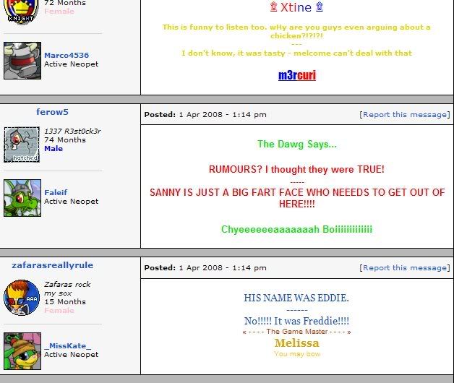Click Faleif's green dragon pet image
Viewport: 454px width, 383px height.
point(22,197)
